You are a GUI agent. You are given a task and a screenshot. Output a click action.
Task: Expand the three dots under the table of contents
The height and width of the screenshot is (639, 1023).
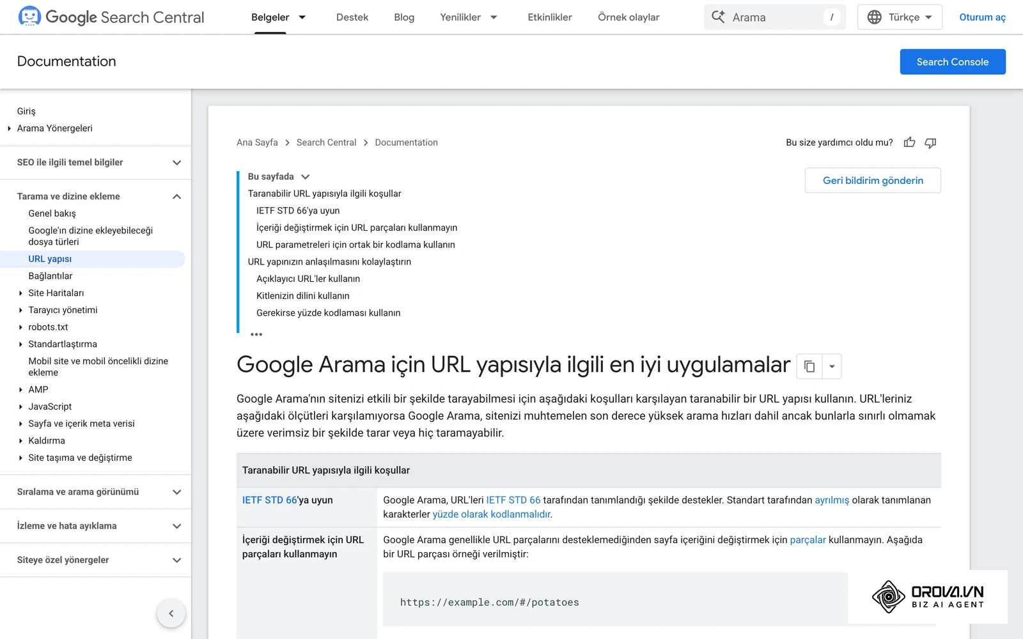pyautogui.click(x=256, y=334)
